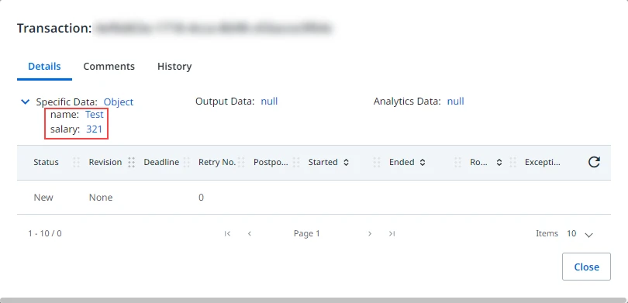
Task: Select the 1 - 10 / 0 counter
Action: (45, 233)
